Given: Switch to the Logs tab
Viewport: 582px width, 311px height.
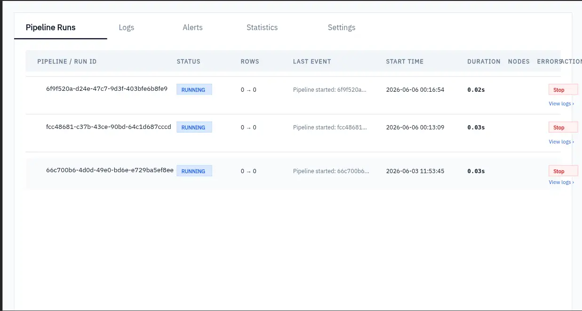Looking at the screenshot, I should [127, 27].
